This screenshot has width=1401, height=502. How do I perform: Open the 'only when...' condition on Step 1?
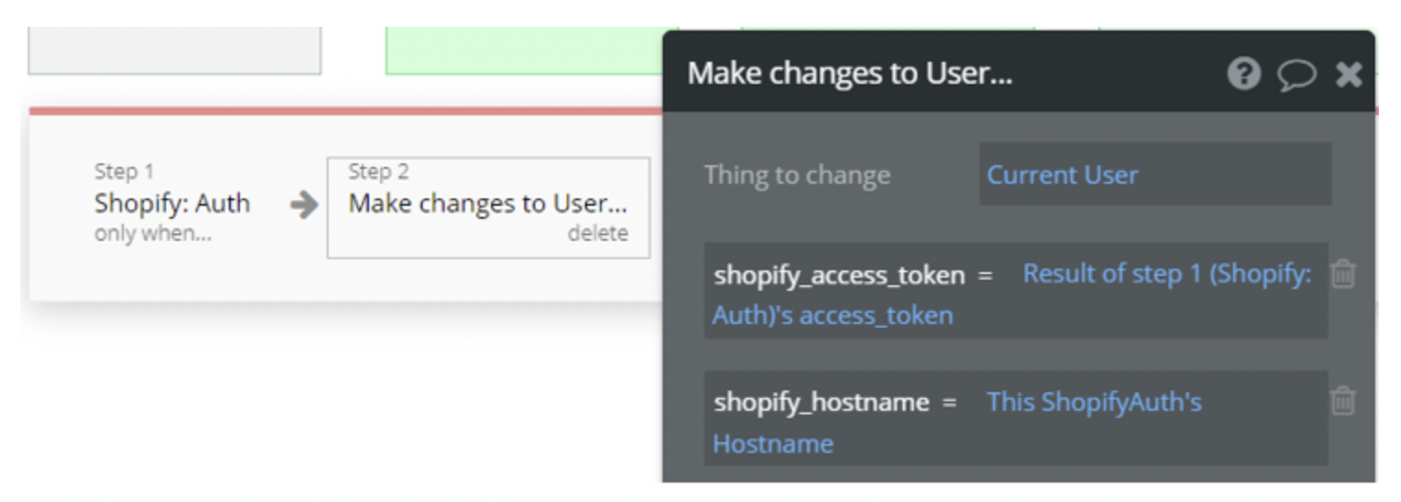point(152,234)
